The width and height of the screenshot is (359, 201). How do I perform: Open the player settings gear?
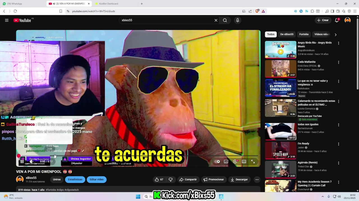pos(235,161)
